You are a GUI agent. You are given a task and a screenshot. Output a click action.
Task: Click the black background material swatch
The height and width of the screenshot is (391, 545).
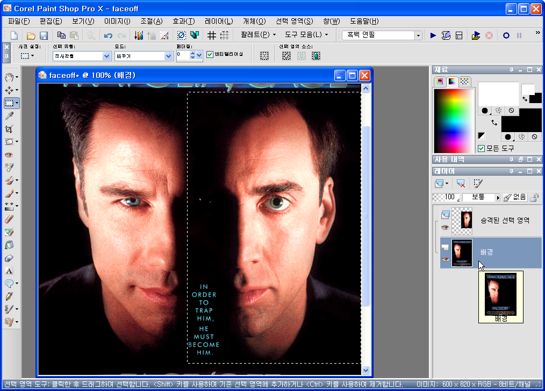coord(521,120)
